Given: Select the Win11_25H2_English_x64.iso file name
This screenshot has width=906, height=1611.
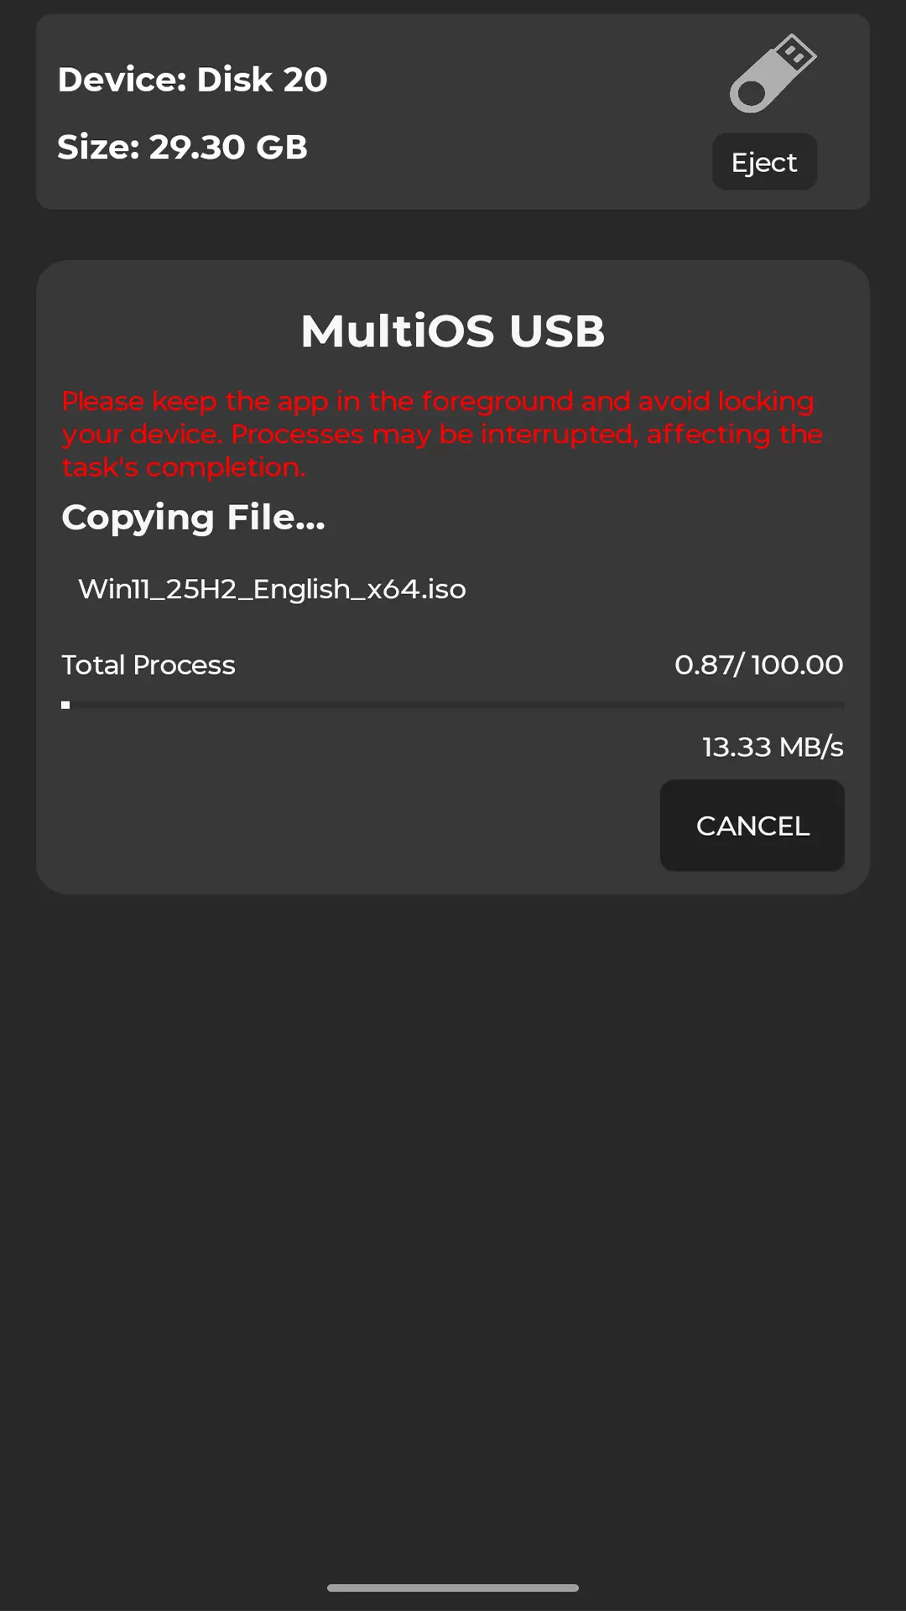Looking at the screenshot, I should [272, 589].
